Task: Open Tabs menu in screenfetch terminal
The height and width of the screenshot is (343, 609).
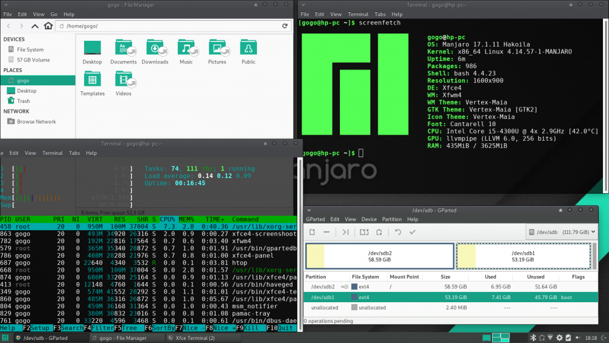Action: coord(380,14)
